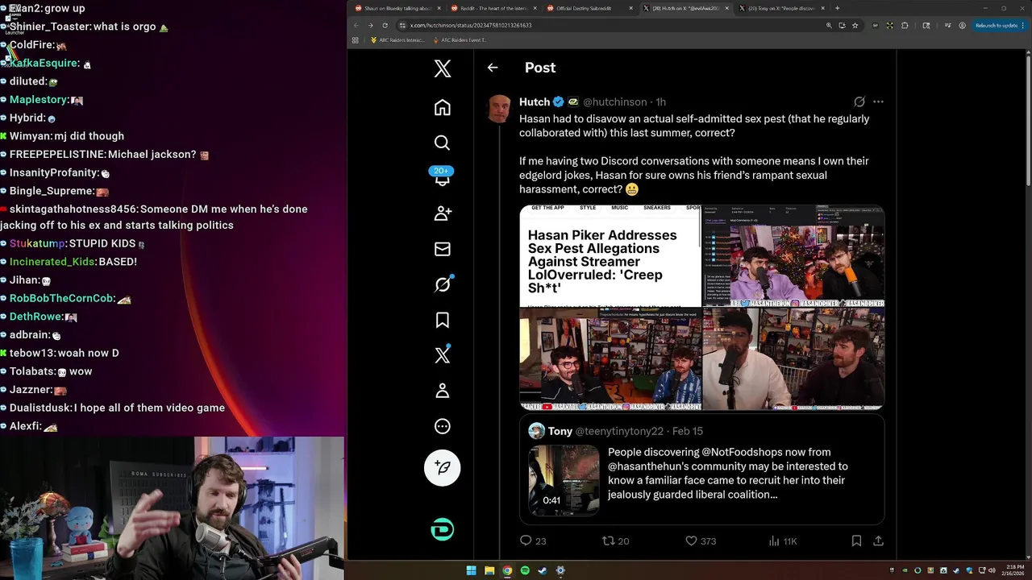
Task: Click Relaunch to update button
Action: (x=999, y=25)
